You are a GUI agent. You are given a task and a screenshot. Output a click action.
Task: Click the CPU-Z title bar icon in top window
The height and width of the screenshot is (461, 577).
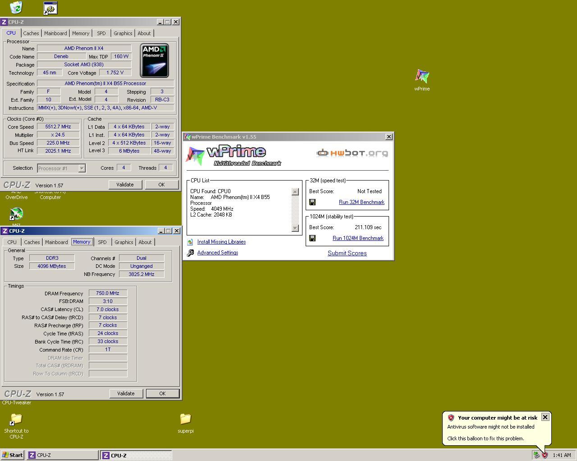click(4, 22)
